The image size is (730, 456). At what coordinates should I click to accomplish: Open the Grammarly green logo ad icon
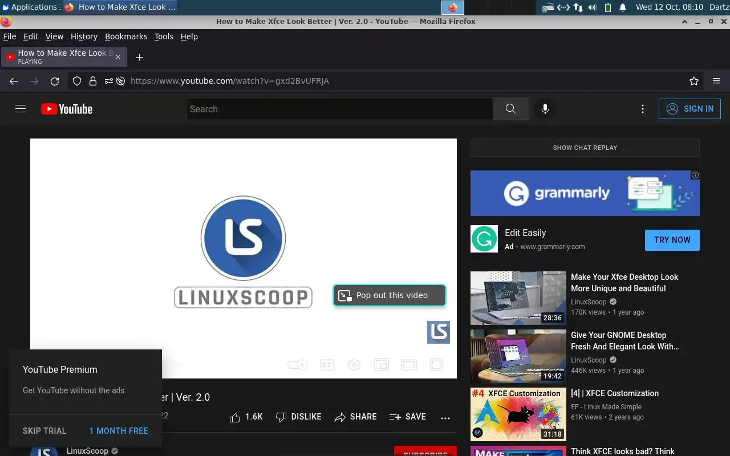click(x=484, y=239)
